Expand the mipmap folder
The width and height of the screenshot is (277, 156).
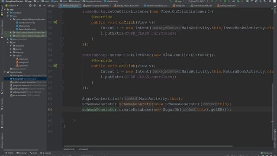pyautogui.click(x=11, y=52)
